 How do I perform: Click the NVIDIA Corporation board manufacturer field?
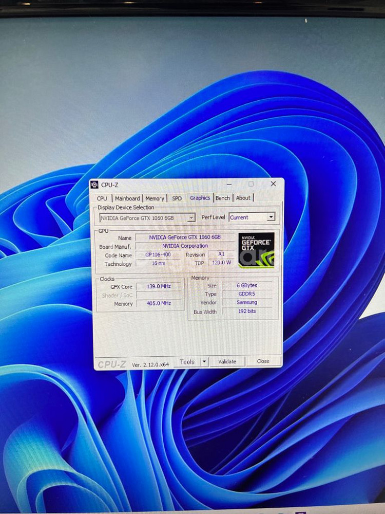coord(185,246)
